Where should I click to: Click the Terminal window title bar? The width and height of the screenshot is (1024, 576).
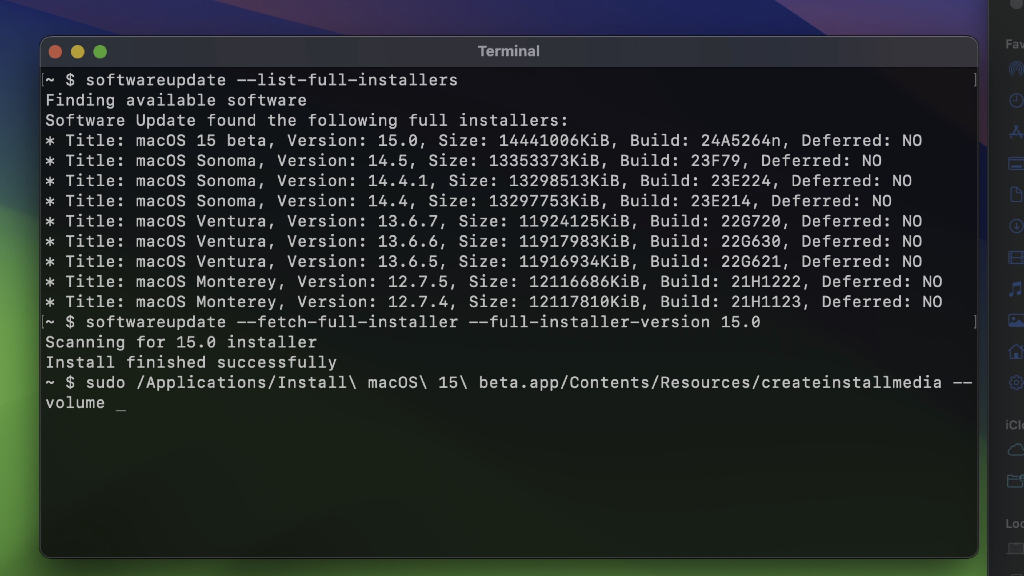tap(509, 51)
